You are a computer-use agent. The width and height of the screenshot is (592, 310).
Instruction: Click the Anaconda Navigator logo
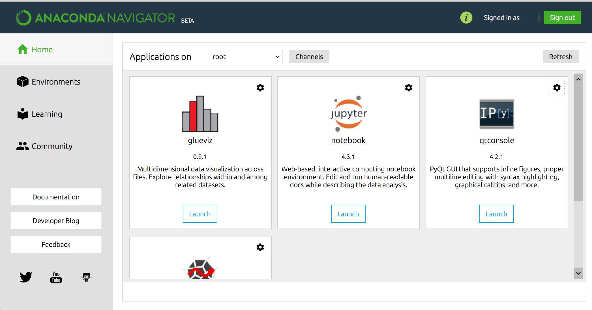(x=96, y=18)
